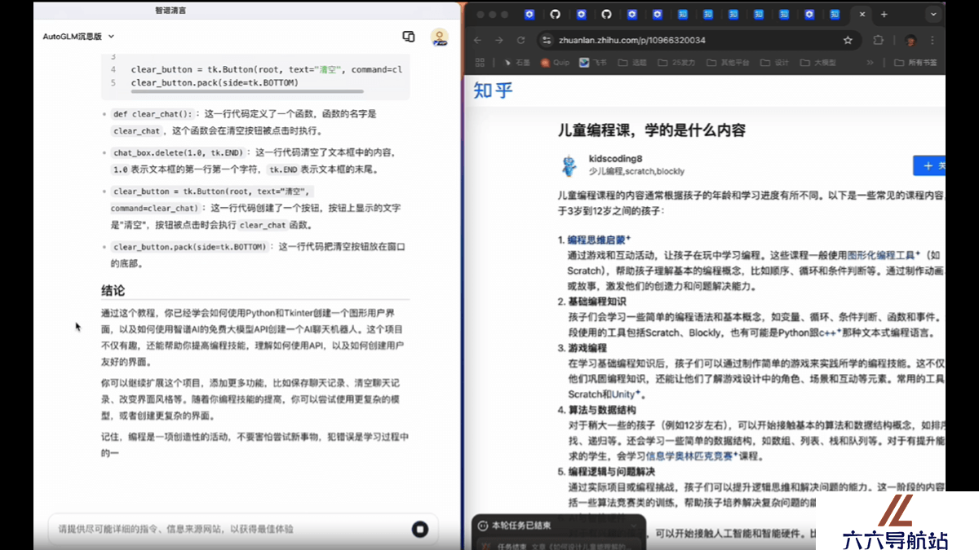Expand the 其他平台 bookmarks folder
This screenshot has width=979, height=550.
point(729,63)
